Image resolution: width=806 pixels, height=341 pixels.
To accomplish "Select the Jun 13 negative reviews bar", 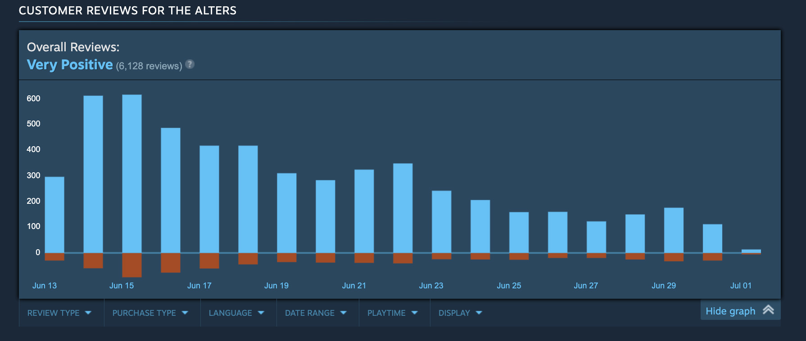I will pos(54,257).
